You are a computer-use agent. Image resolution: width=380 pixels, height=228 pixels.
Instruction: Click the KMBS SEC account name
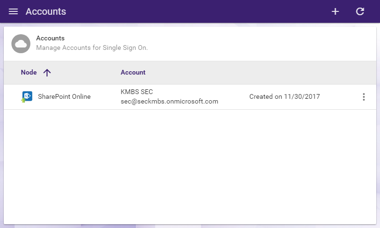point(137,92)
